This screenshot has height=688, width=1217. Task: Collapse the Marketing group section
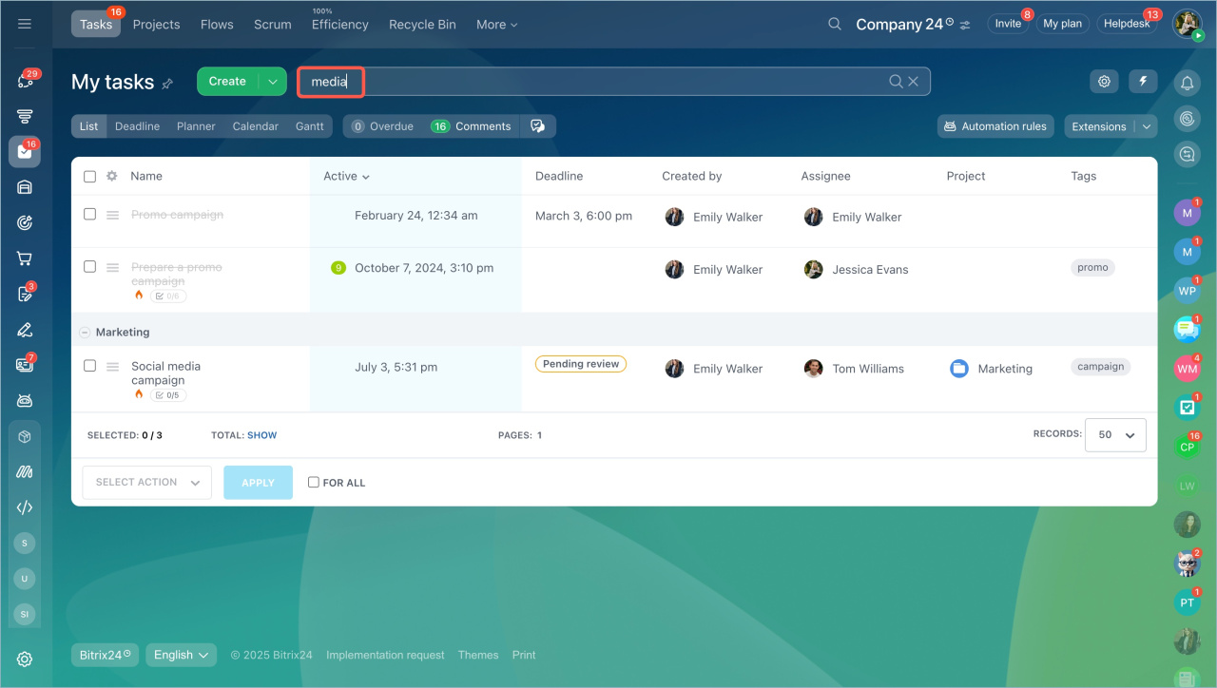(x=85, y=333)
